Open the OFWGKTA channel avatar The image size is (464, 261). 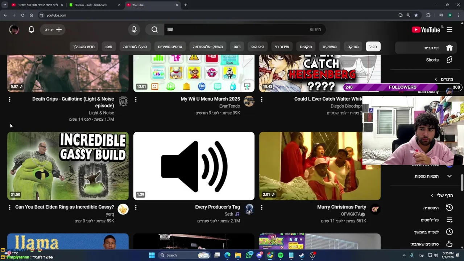click(375, 210)
